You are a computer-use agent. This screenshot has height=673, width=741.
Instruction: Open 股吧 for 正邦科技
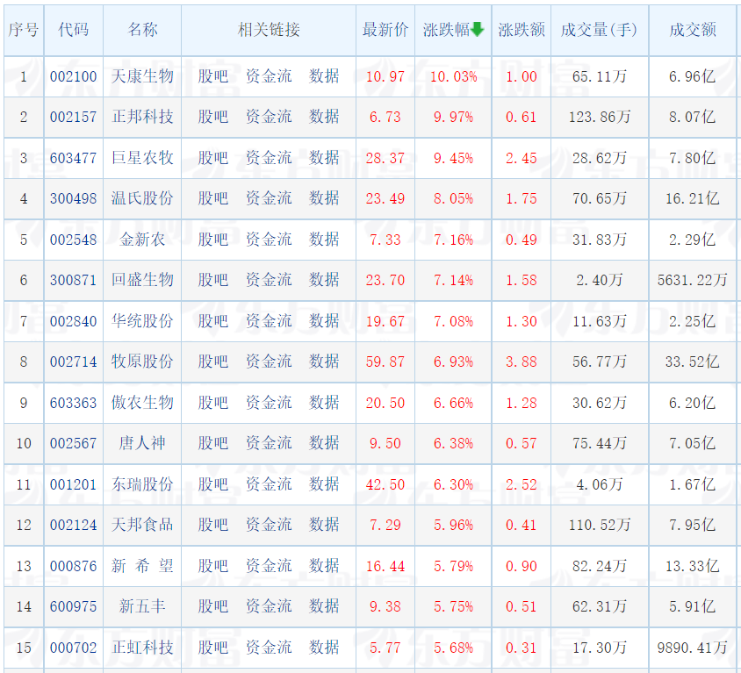212,117
